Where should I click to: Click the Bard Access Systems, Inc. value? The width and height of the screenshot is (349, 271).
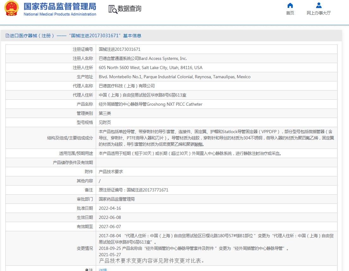click(x=143, y=58)
